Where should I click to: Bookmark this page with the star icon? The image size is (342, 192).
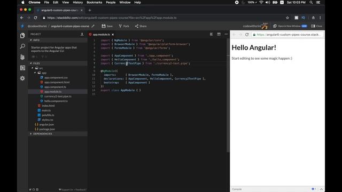[287, 18]
